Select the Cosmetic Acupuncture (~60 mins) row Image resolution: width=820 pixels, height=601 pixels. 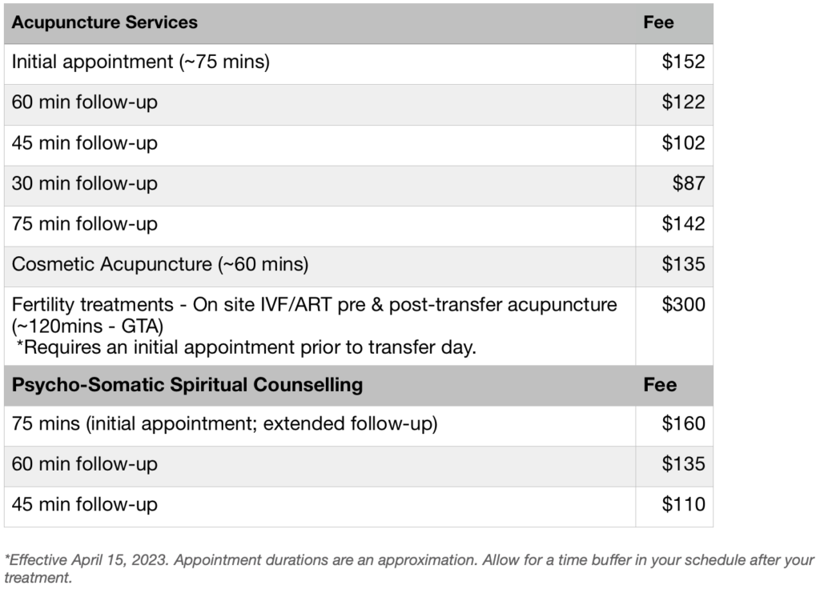tap(160, 265)
